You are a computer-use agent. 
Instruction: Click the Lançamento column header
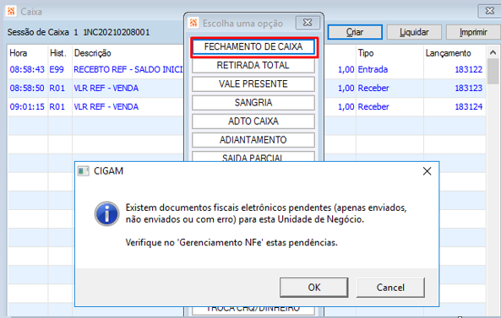[x=448, y=53]
